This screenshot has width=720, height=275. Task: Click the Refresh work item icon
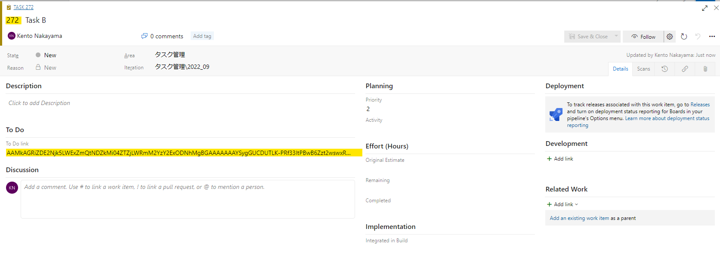(x=684, y=37)
